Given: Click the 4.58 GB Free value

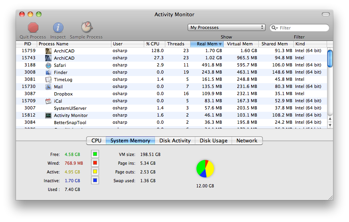Looking at the screenshot, I should [x=72, y=154].
